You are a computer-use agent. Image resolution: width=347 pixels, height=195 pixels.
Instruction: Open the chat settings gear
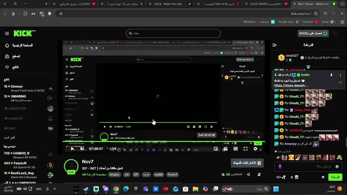coord(323,177)
